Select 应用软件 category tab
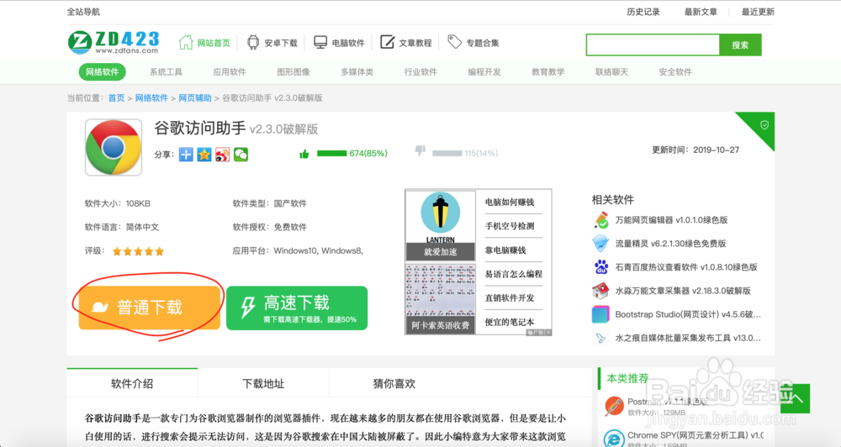The image size is (841, 447). point(230,71)
